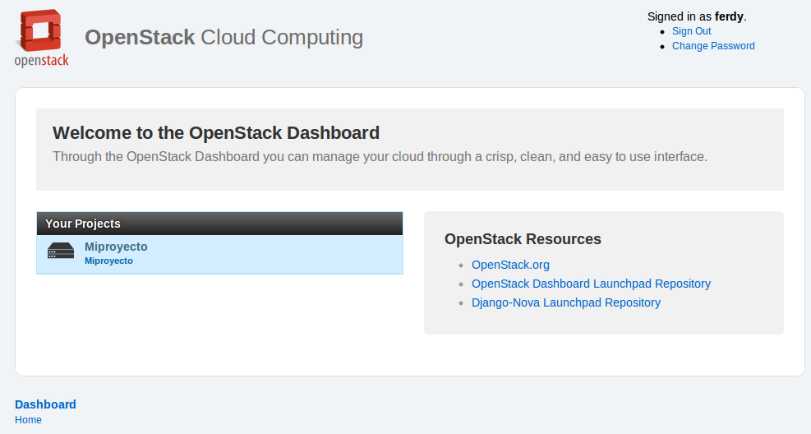Open the Change Password link

pos(713,46)
